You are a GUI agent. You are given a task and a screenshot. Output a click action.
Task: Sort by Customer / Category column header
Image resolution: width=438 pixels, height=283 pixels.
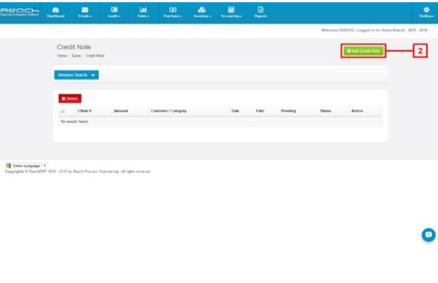pos(169,111)
